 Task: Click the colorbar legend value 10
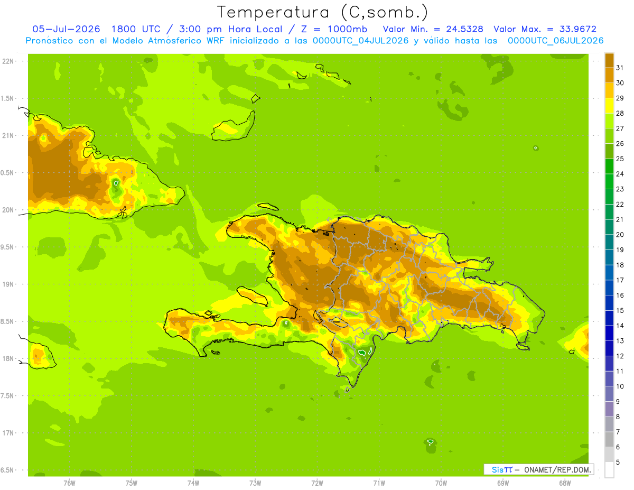(x=620, y=386)
